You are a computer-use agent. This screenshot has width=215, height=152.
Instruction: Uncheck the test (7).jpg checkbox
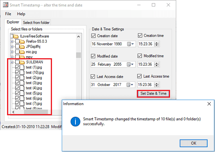17,103
